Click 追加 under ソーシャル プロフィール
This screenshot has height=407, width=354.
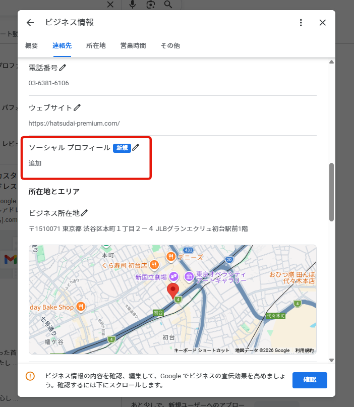(x=35, y=163)
